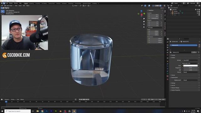The image size is (201, 113).
Task: Switch perspective/orthographic with grid icon
Action: (144, 27)
